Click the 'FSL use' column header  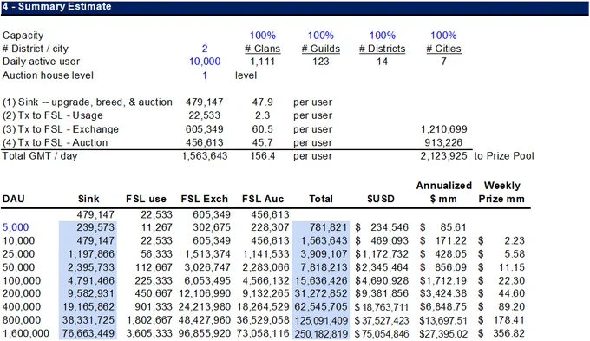point(146,199)
